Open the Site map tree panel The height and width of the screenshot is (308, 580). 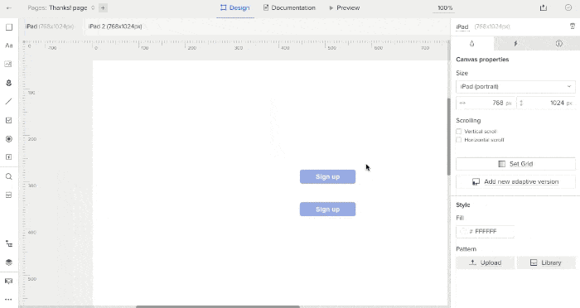click(9, 243)
